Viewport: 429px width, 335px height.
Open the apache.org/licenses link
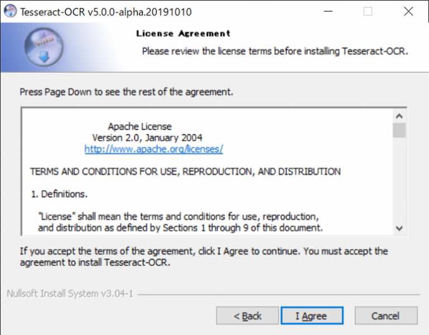click(x=154, y=149)
